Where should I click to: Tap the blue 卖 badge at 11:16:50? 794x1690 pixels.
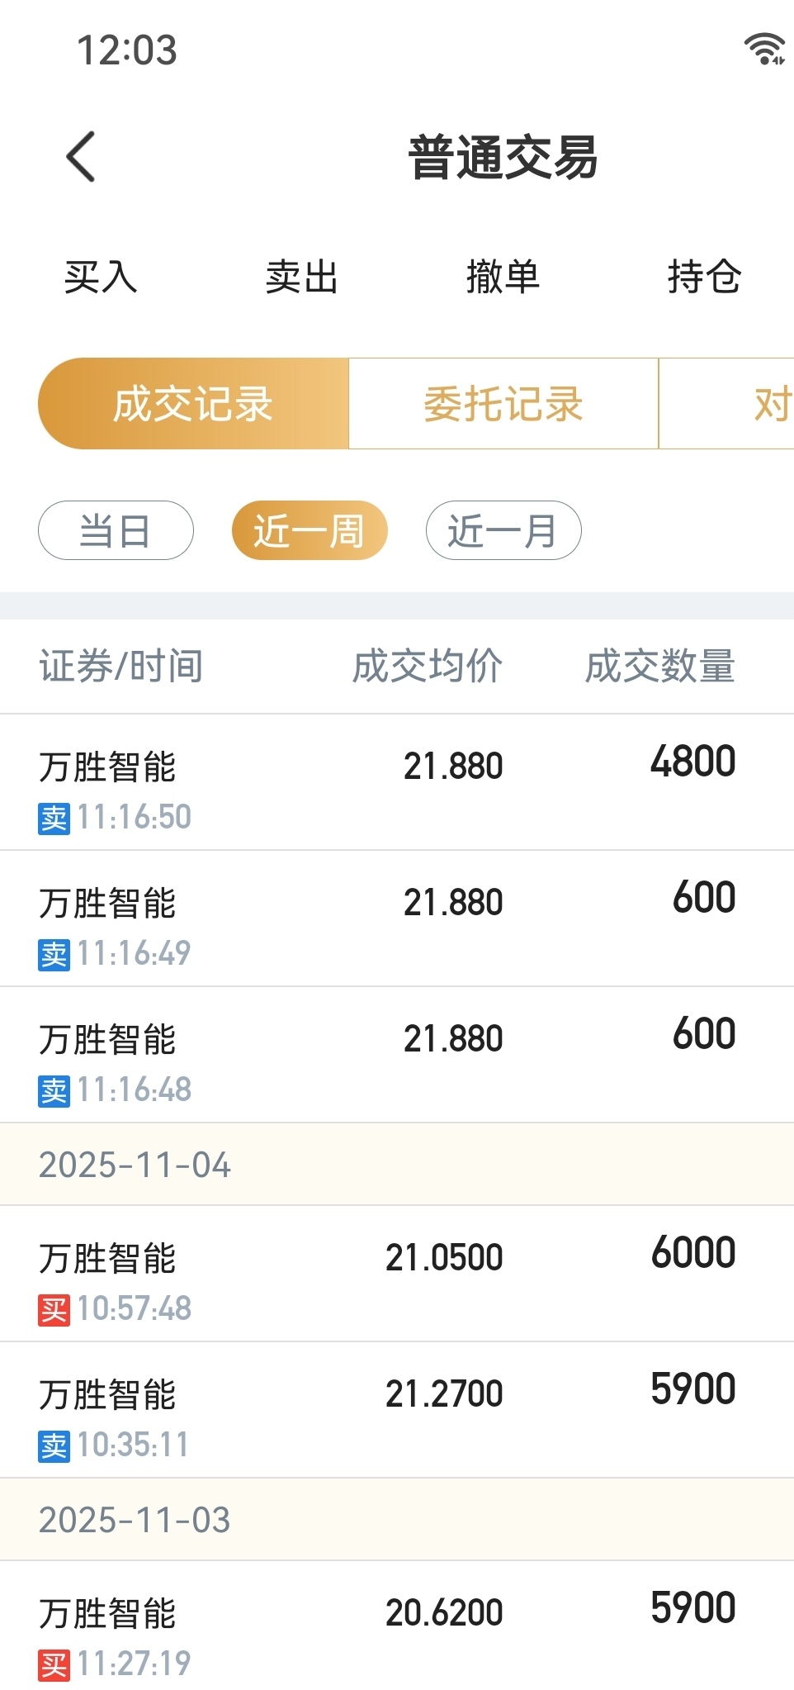click(54, 818)
